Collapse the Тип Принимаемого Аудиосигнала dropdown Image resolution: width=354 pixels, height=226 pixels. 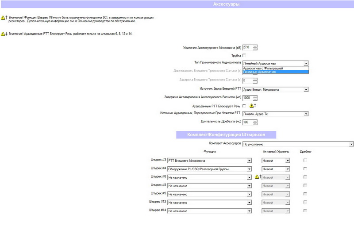[306, 63]
